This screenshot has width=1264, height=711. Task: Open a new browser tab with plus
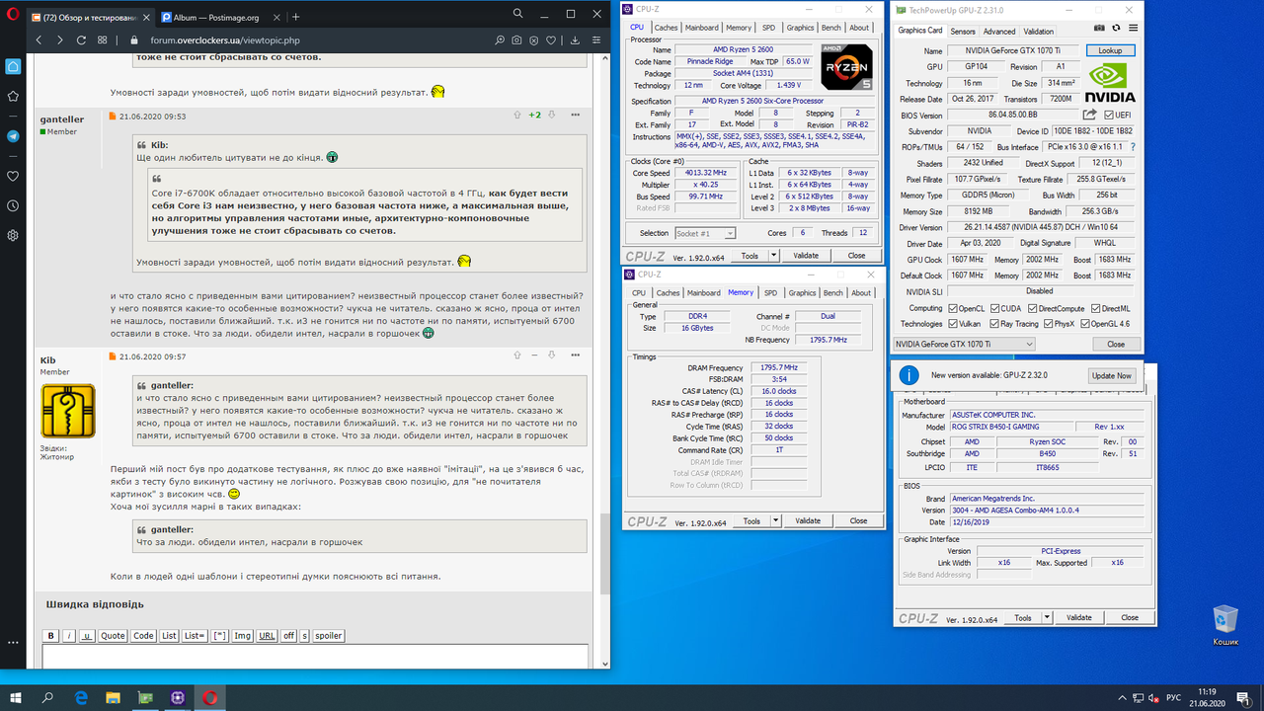296,17
